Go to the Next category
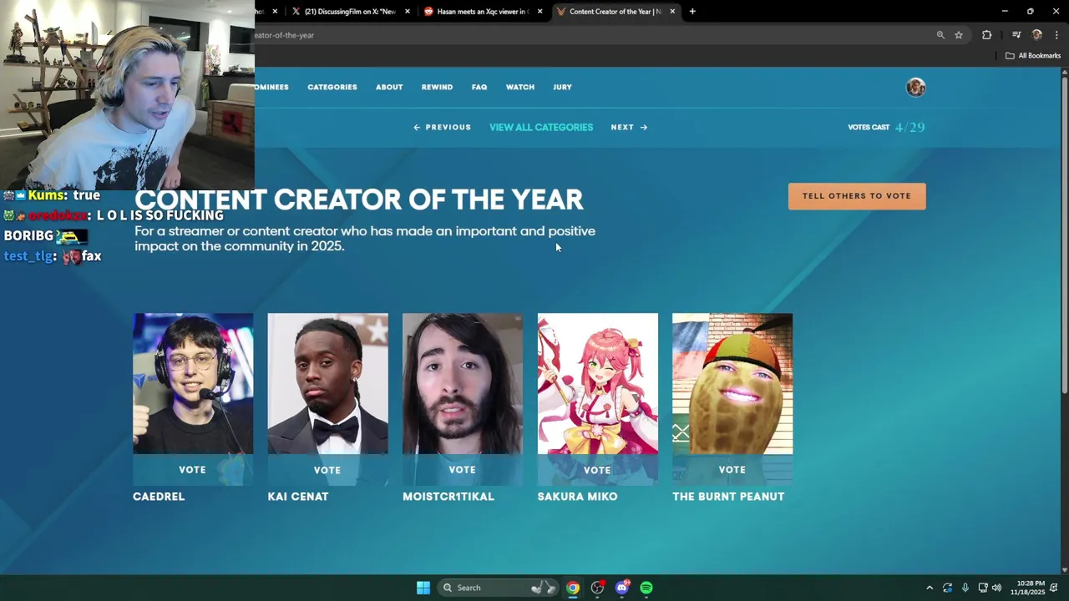 pyautogui.click(x=629, y=128)
